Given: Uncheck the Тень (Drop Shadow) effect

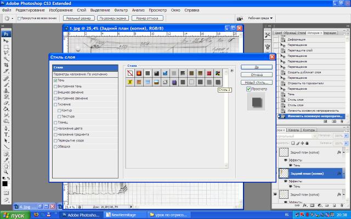Looking at the screenshot, I should pyautogui.click(x=55, y=80).
